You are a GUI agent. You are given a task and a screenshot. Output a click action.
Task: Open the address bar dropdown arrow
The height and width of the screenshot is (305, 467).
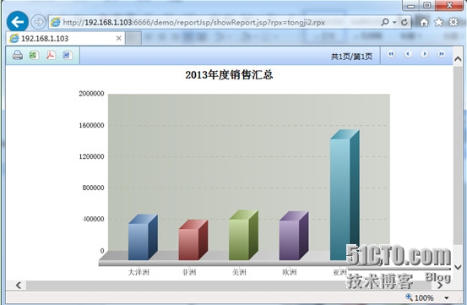tap(394, 22)
